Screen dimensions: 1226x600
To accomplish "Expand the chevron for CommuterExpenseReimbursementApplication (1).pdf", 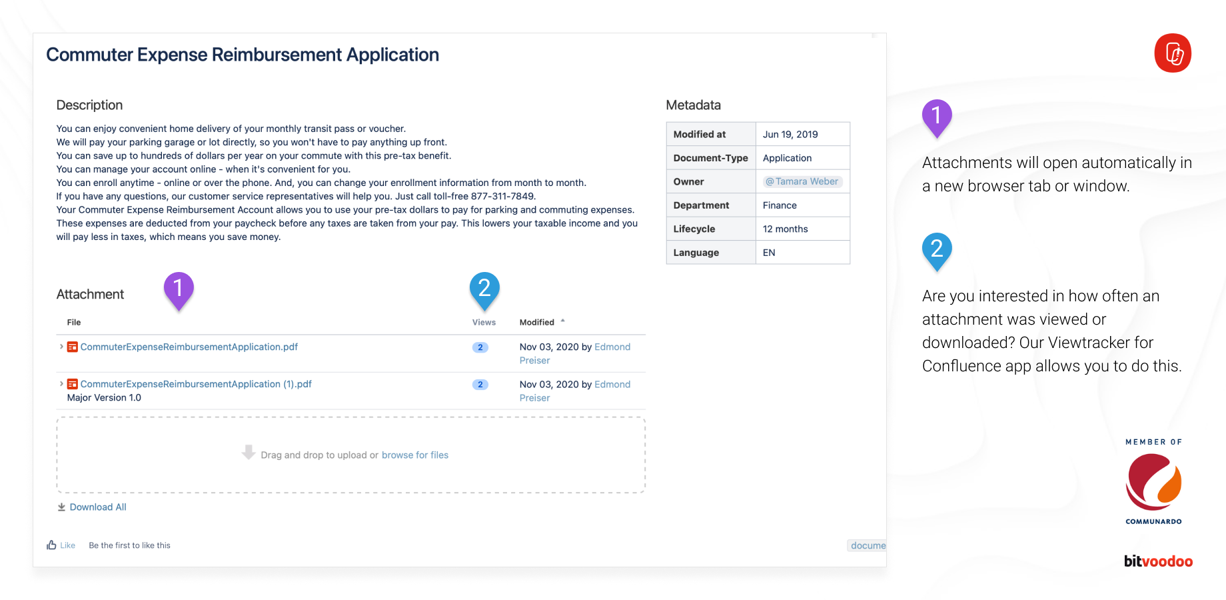I will (x=61, y=384).
